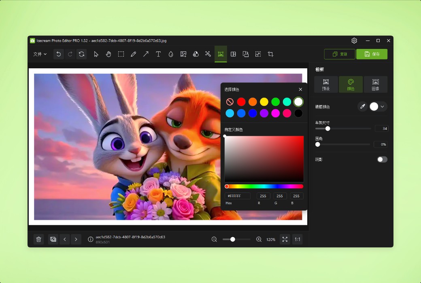Switch to the 预设 presets tab
421x283 pixels.
(x=326, y=84)
